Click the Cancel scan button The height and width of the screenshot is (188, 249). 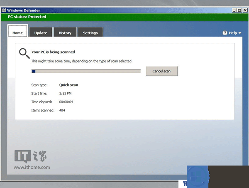tap(162, 71)
